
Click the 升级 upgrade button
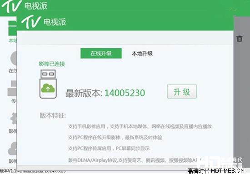coord(182,91)
